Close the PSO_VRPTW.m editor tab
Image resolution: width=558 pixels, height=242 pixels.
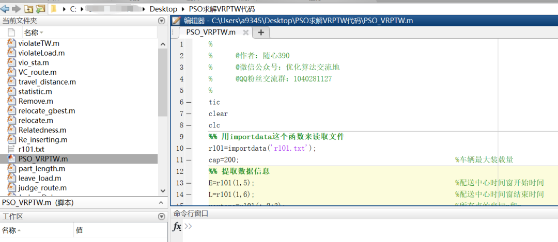coord(246,33)
